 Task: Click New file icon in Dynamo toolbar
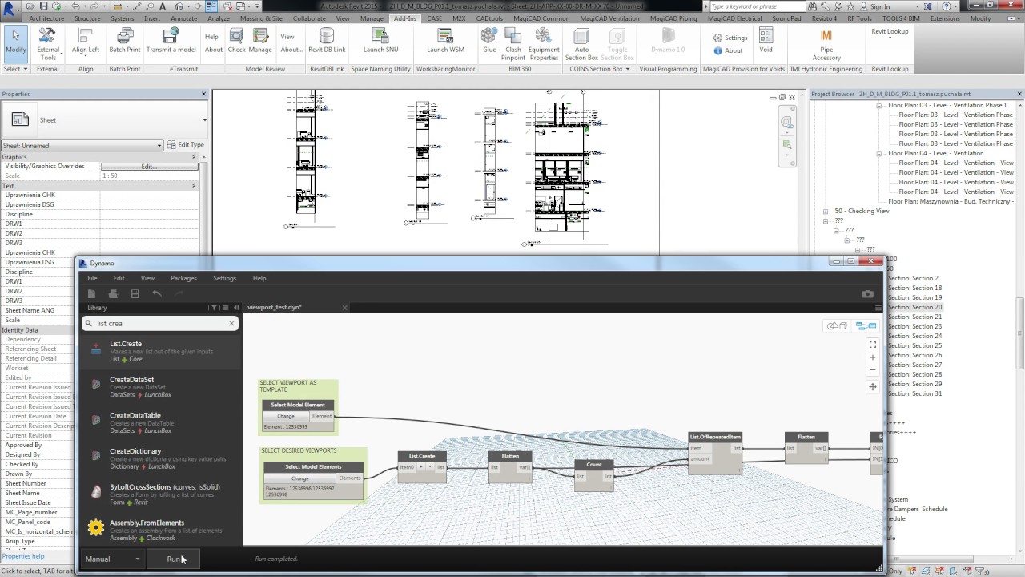point(91,294)
